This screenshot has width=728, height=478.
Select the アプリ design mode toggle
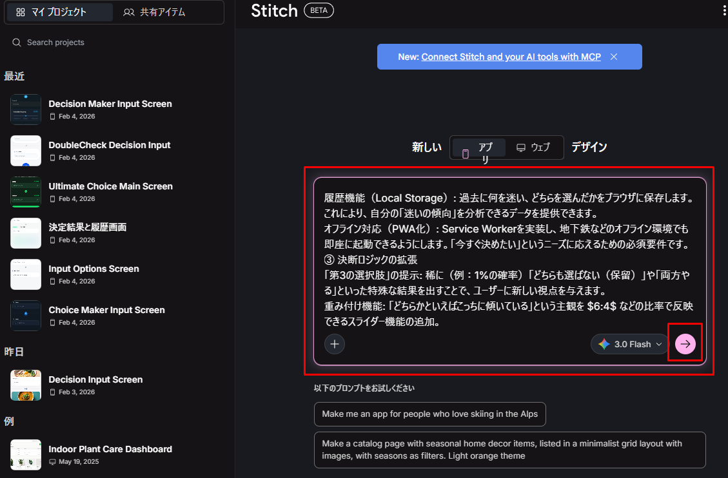click(x=478, y=148)
